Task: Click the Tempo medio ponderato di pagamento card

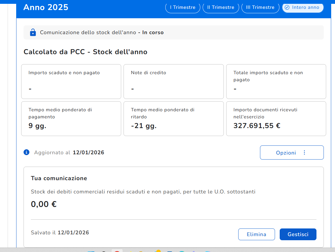Action: click(x=71, y=119)
